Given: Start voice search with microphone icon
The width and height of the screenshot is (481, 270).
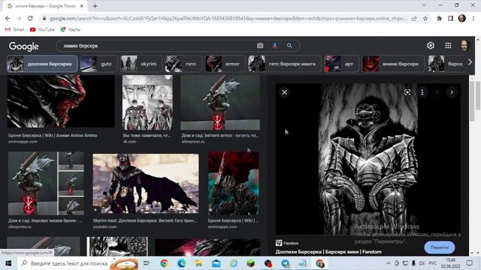Looking at the screenshot, I should click(275, 46).
